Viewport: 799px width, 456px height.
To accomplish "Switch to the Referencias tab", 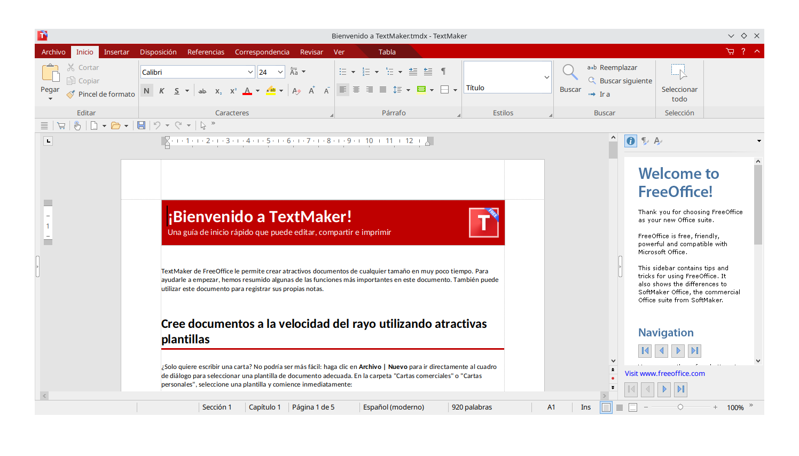I will [206, 52].
